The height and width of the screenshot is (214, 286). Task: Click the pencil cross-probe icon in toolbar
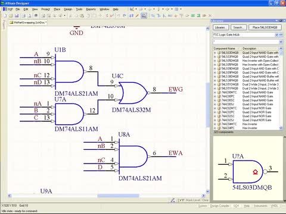(x=137, y=15)
